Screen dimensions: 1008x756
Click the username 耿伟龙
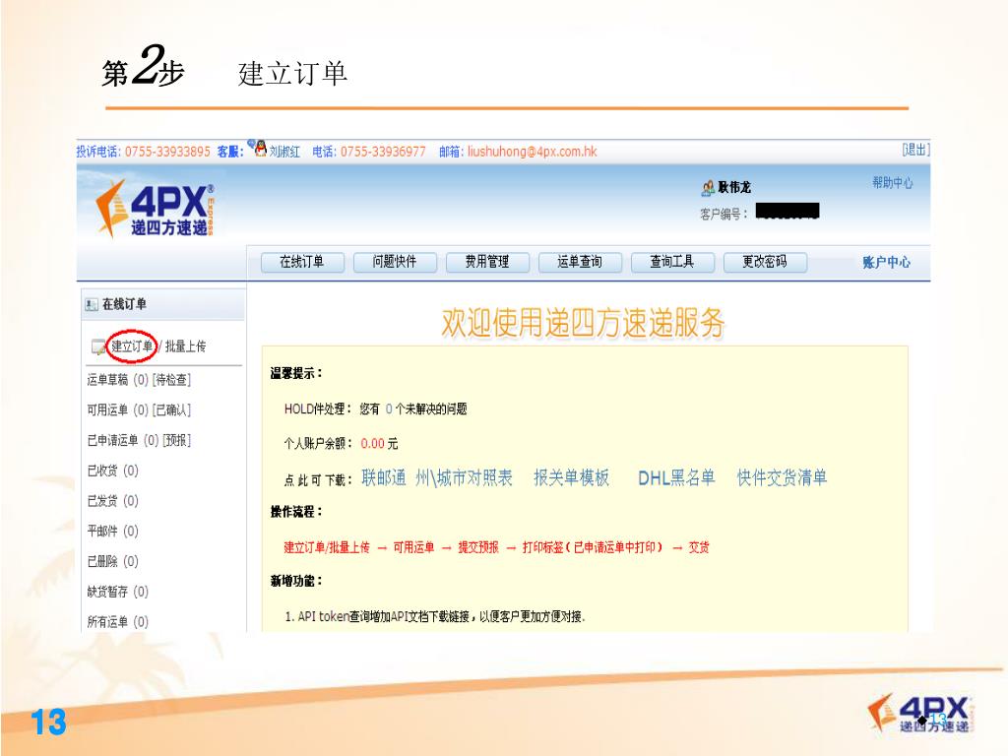(734, 187)
